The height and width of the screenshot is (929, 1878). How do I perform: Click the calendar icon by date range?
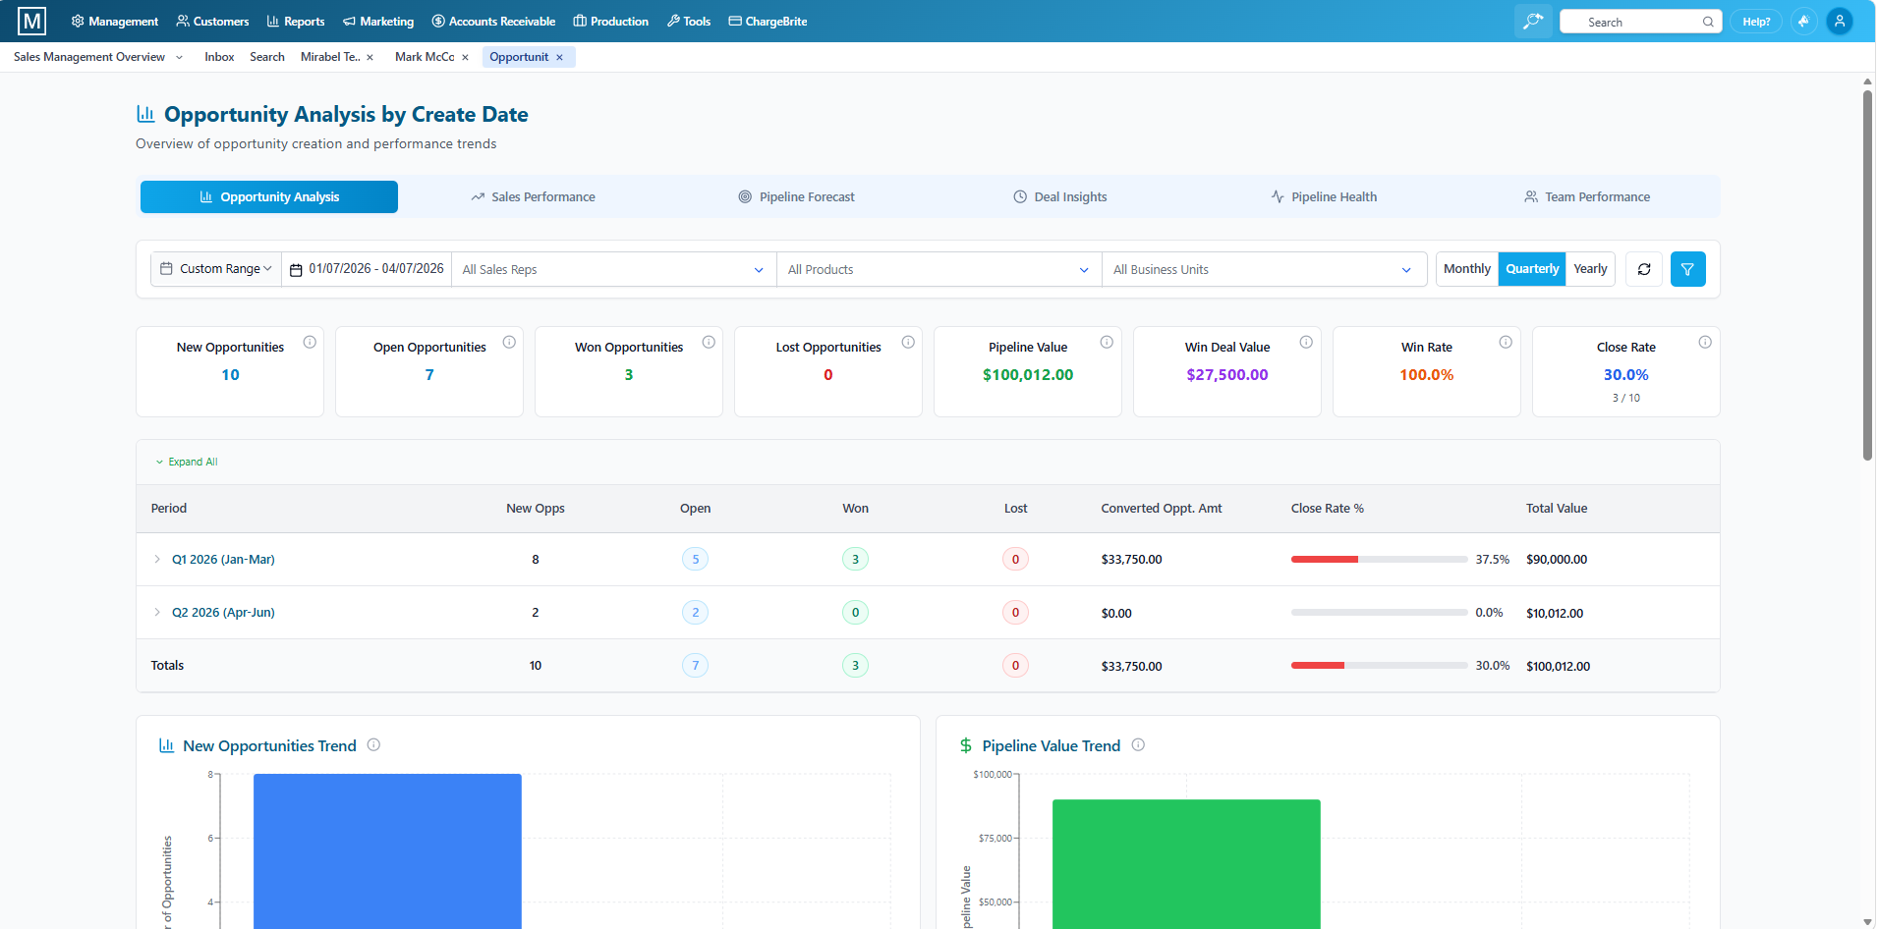296,269
